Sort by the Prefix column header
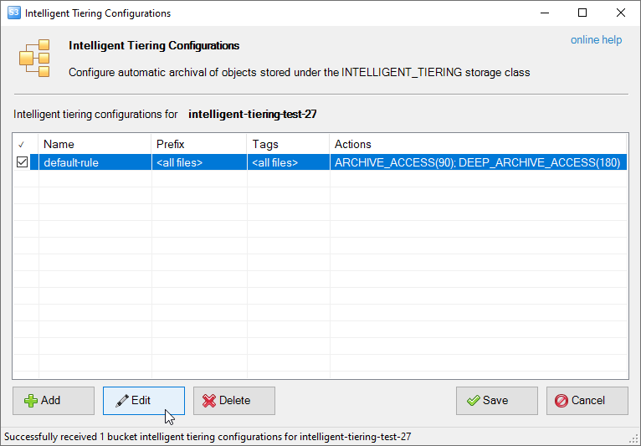 [199, 144]
